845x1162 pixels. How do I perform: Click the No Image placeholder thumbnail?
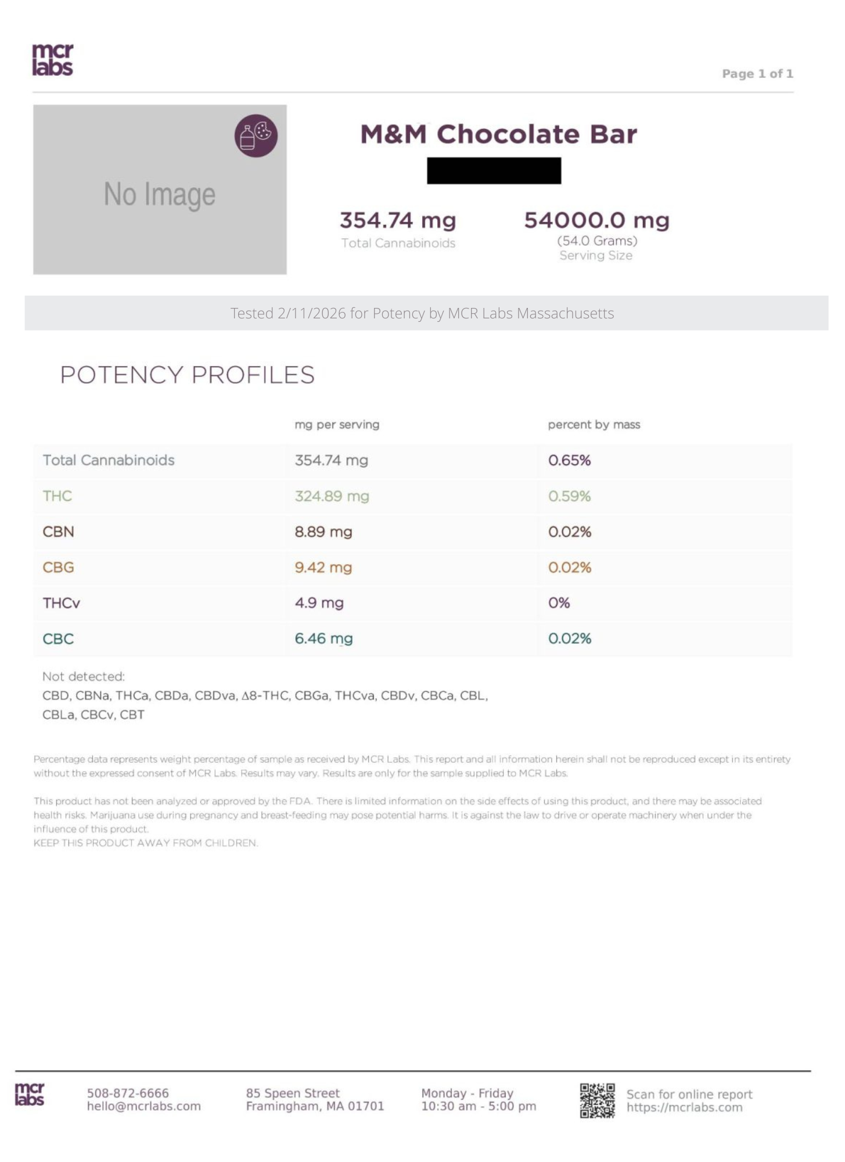pos(160,190)
